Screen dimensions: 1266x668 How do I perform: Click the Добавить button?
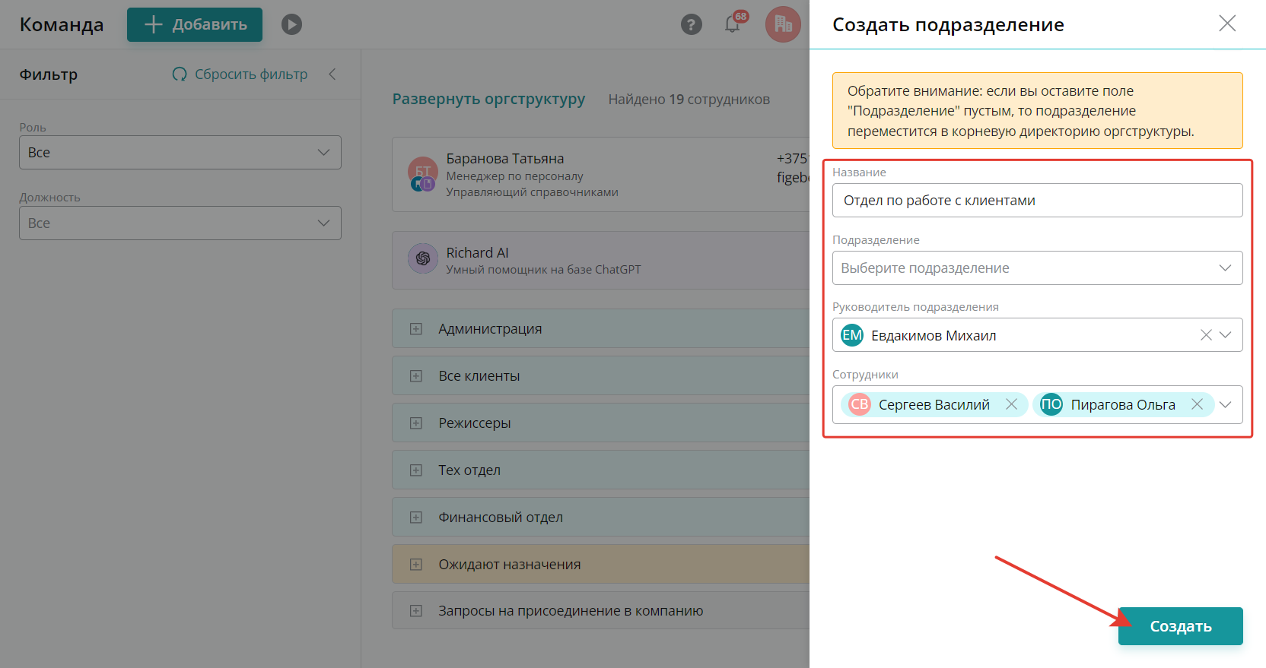point(195,25)
